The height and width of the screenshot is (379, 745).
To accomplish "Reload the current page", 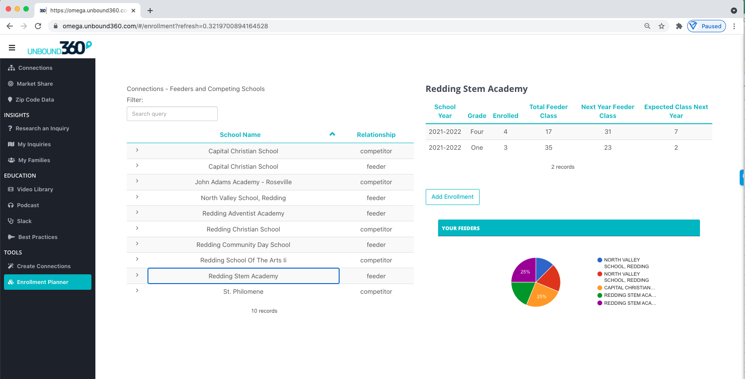I will coord(38,26).
